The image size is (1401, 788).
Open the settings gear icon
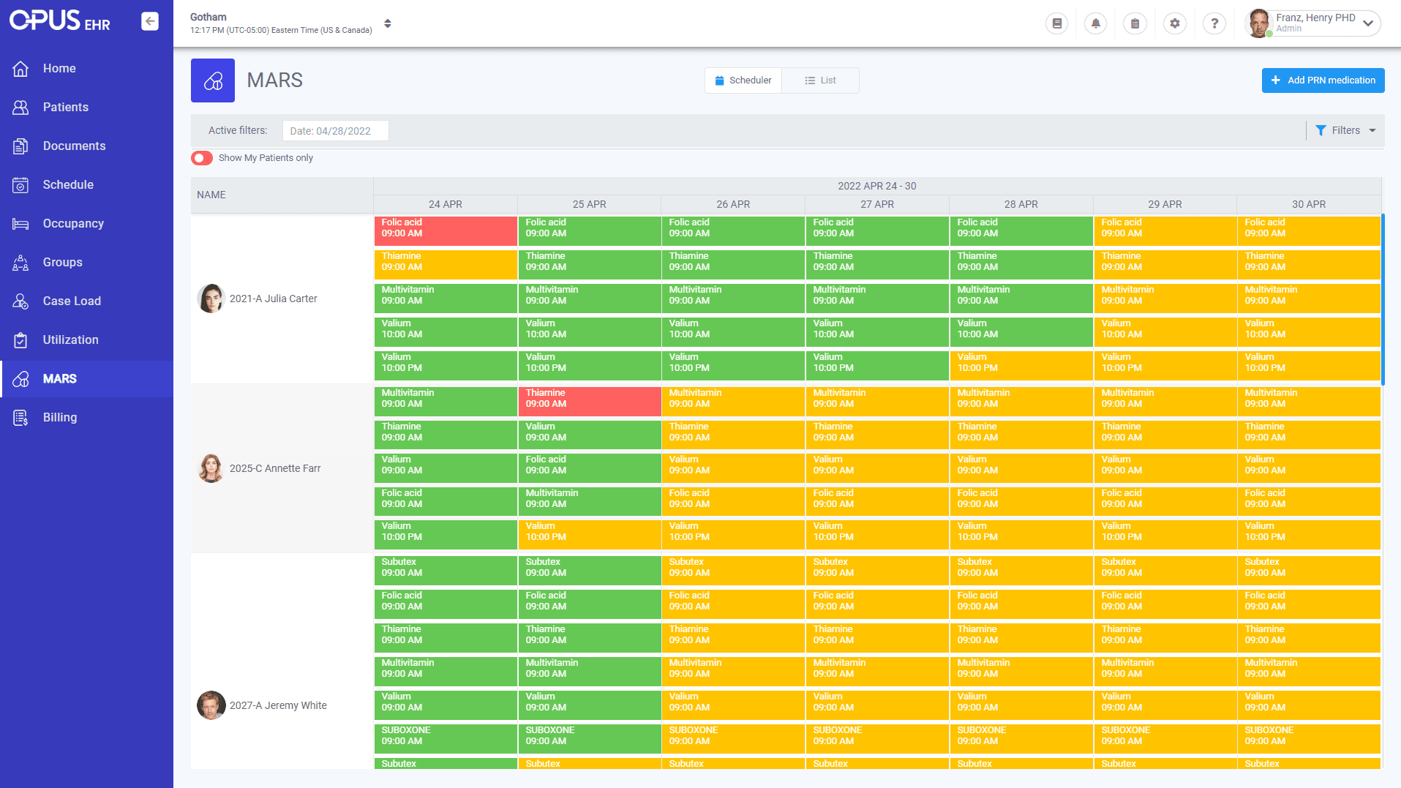[x=1175, y=23]
